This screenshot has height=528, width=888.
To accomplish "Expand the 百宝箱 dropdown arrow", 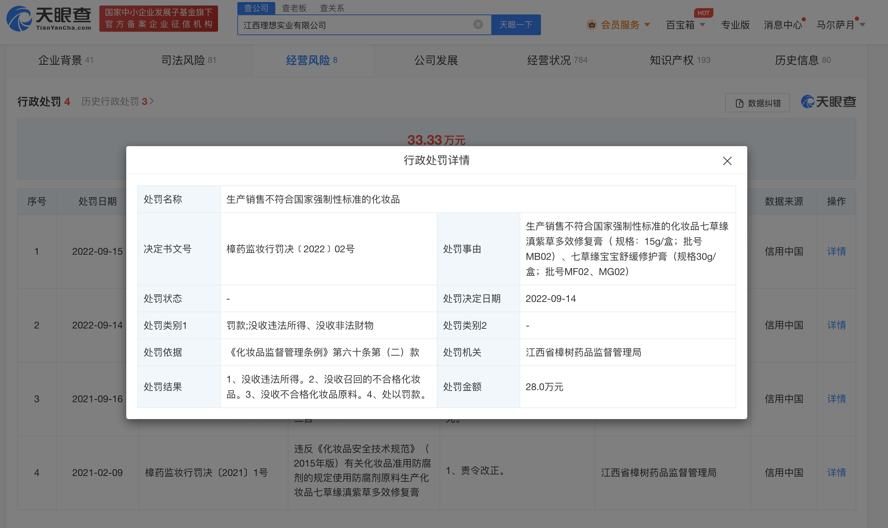I will click(702, 24).
